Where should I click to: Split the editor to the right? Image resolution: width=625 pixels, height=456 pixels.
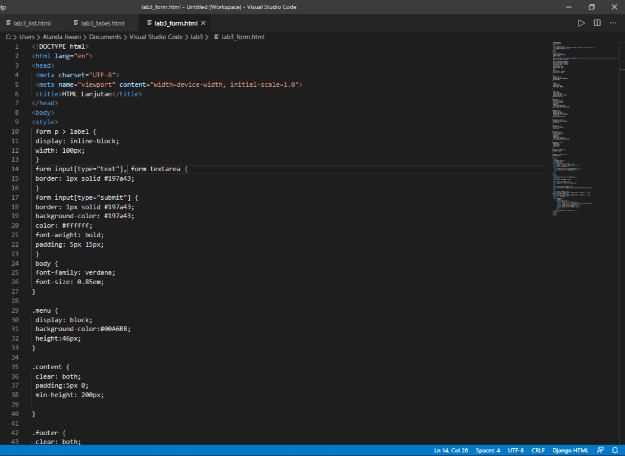(x=597, y=23)
